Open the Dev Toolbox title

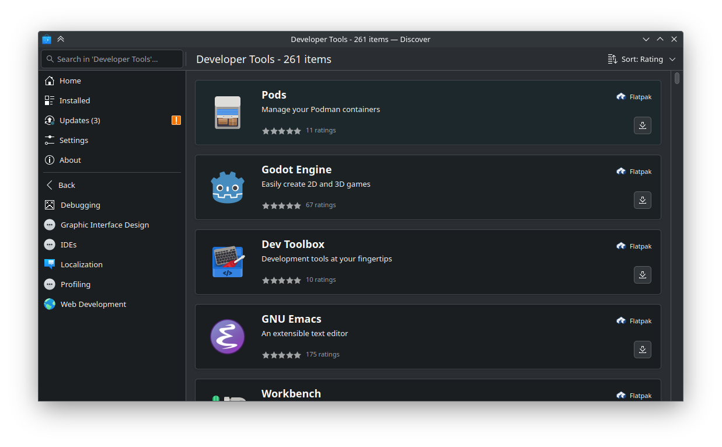point(293,245)
